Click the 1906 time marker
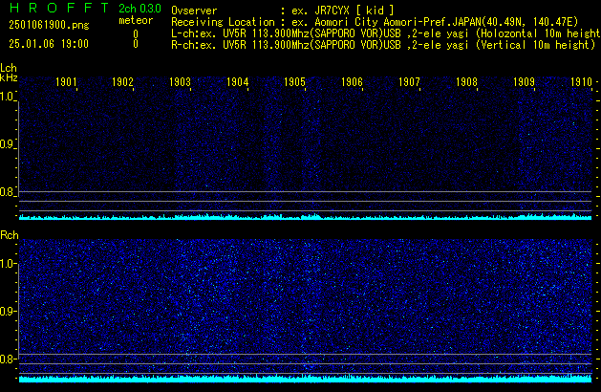 pyautogui.click(x=352, y=82)
